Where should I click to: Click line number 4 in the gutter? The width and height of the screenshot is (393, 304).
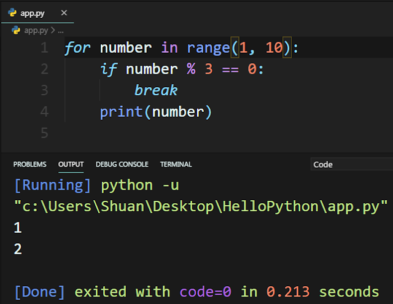[44, 112]
